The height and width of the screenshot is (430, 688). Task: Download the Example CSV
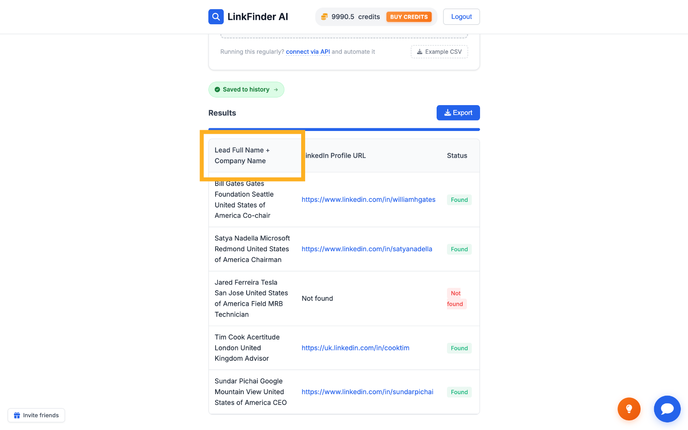(x=439, y=52)
